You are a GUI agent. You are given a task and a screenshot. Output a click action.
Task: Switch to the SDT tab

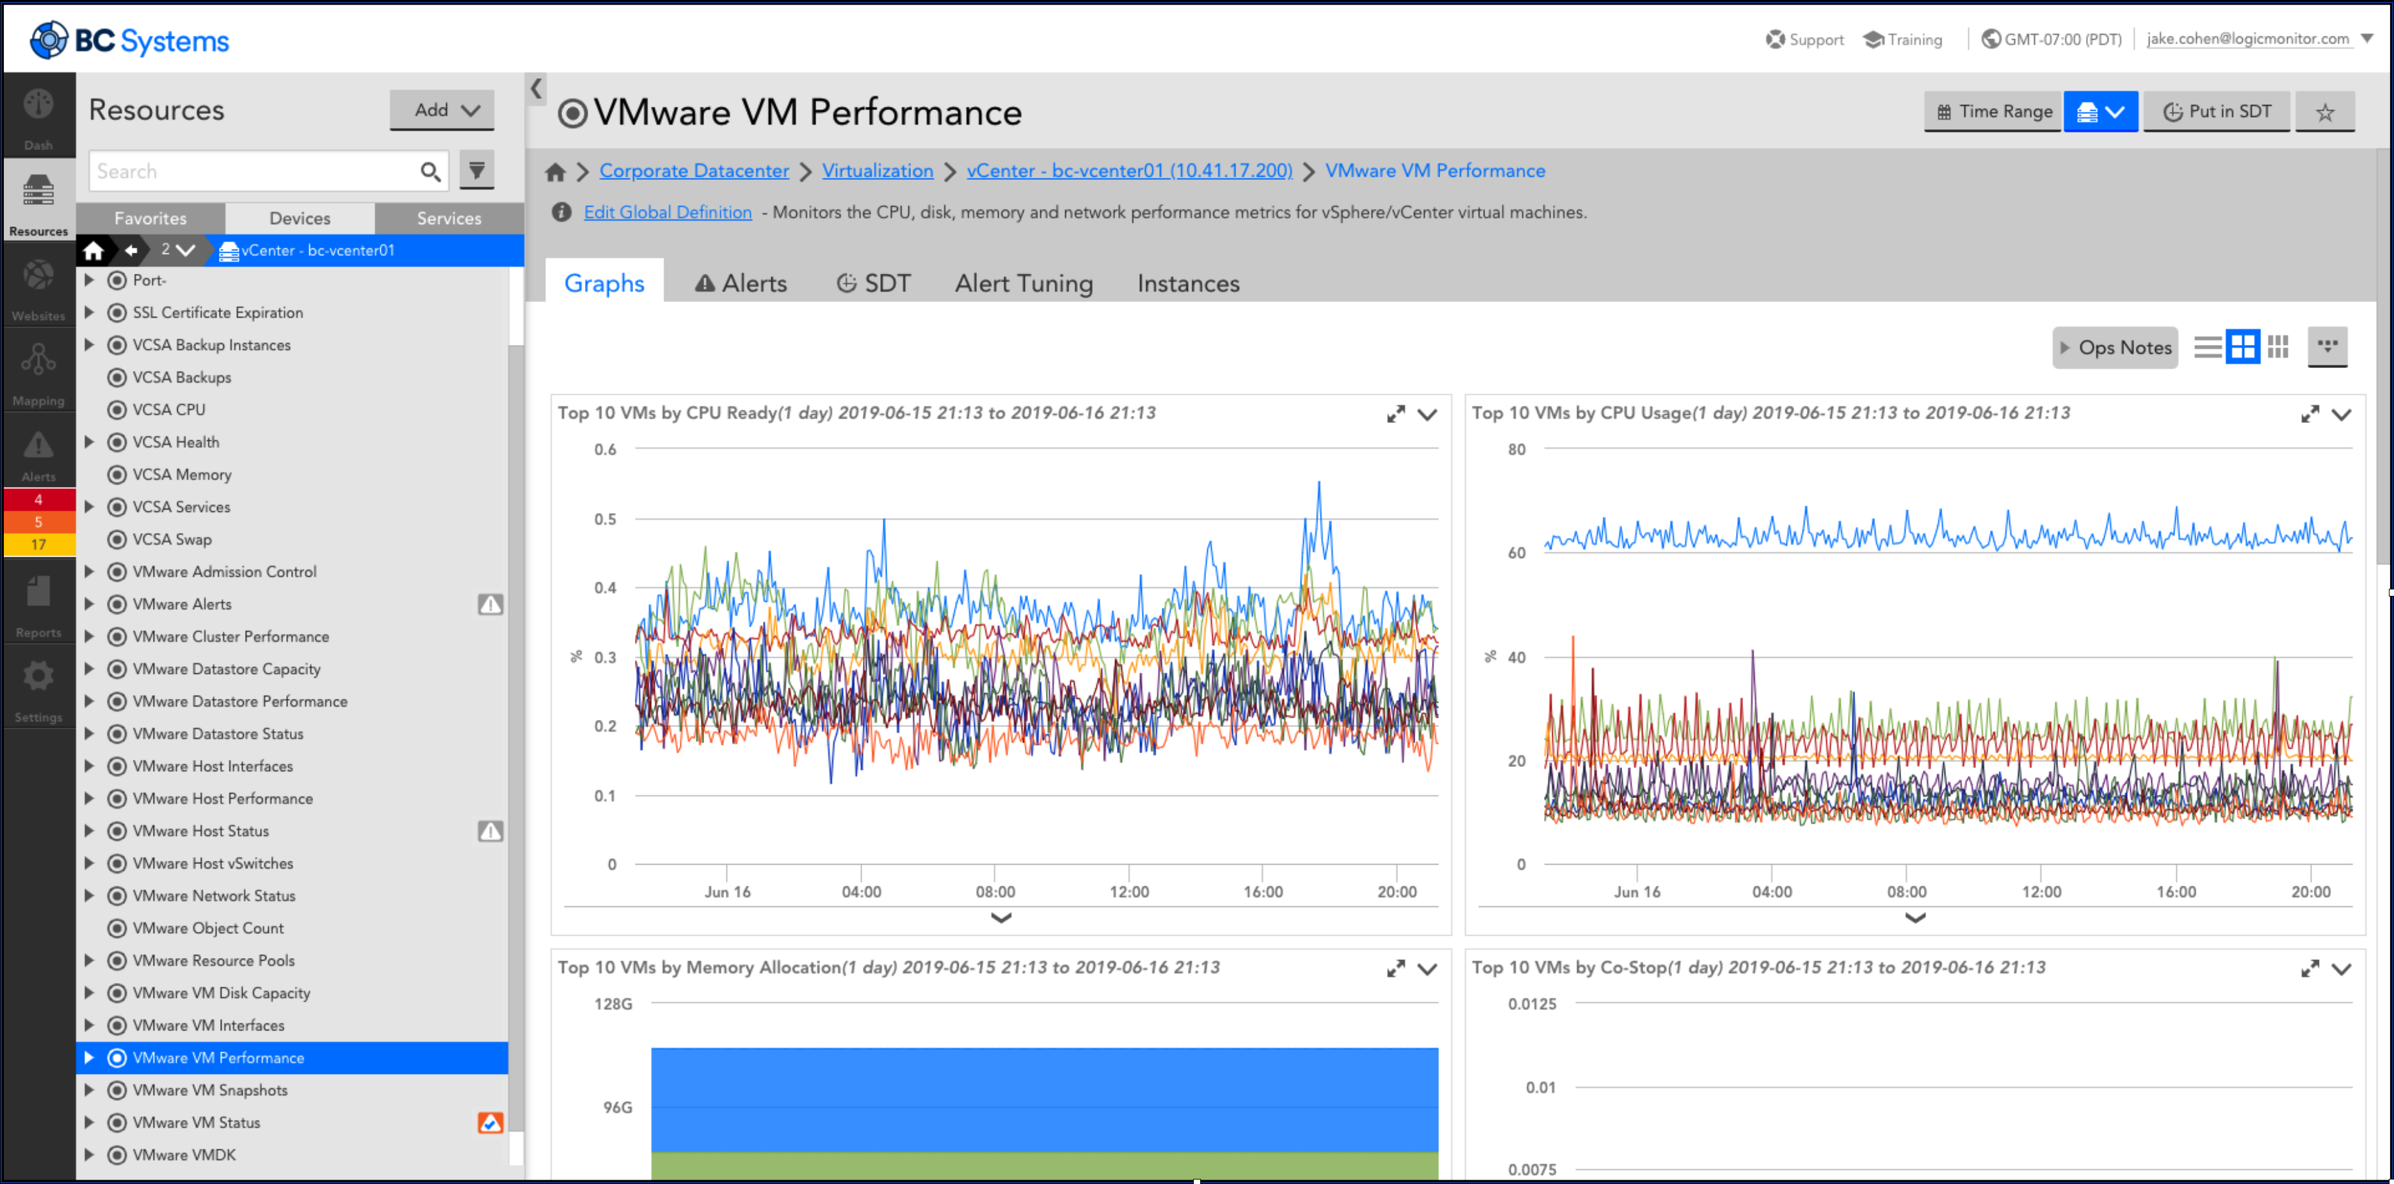[874, 284]
